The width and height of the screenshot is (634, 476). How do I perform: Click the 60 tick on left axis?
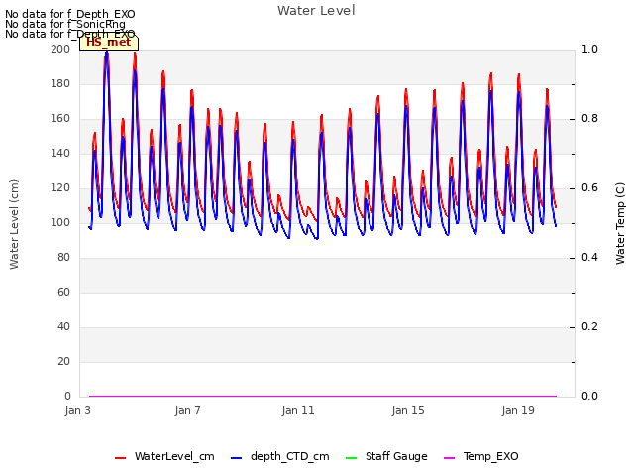[x=63, y=293]
